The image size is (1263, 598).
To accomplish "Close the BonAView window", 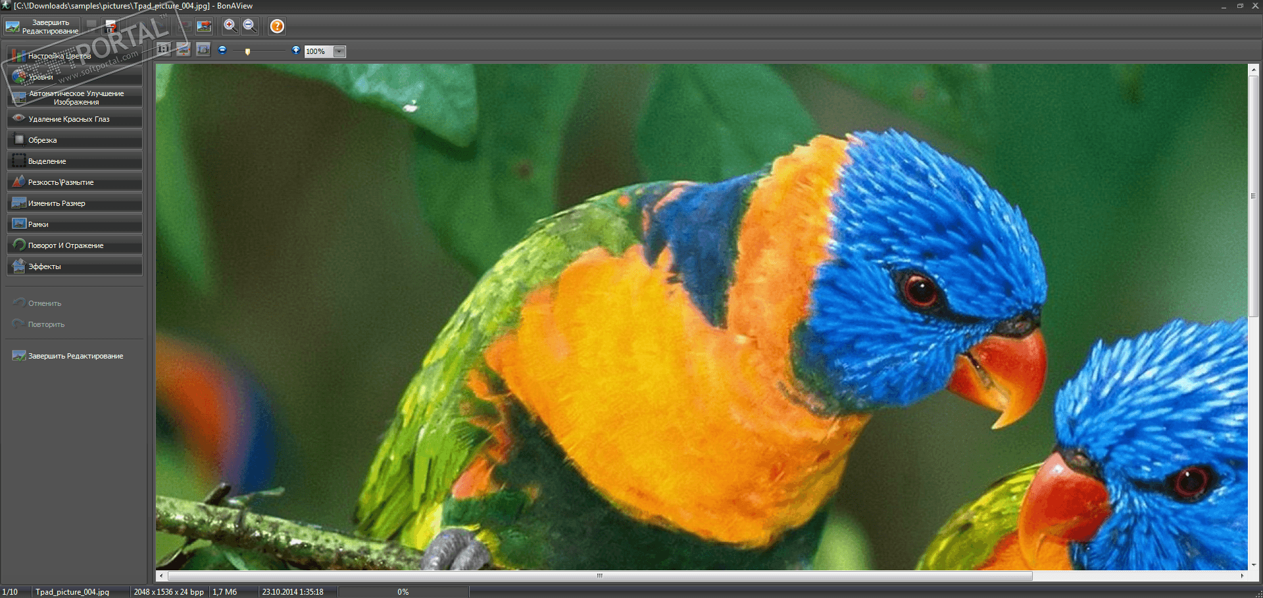I will click(1255, 6).
